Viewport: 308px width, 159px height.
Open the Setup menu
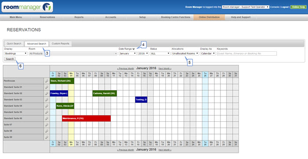tap(143, 17)
